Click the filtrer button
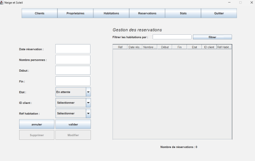 (212, 37)
